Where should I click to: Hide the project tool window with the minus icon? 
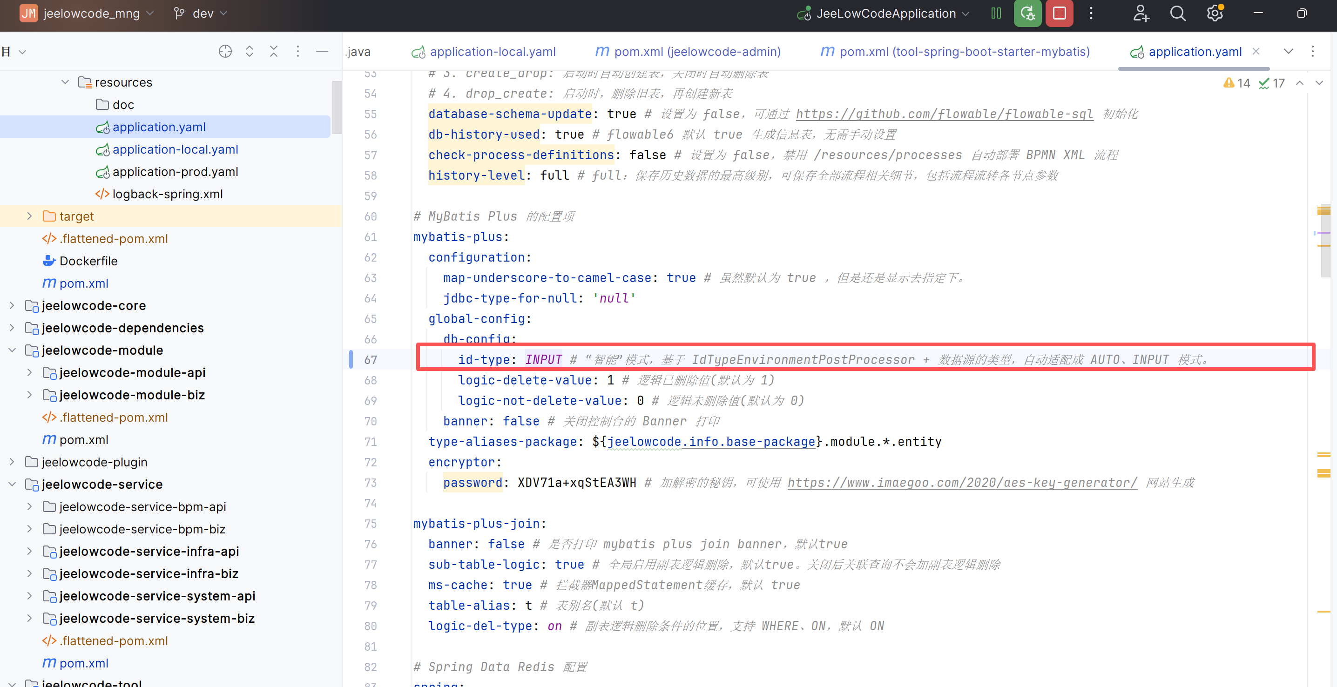point(322,51)
